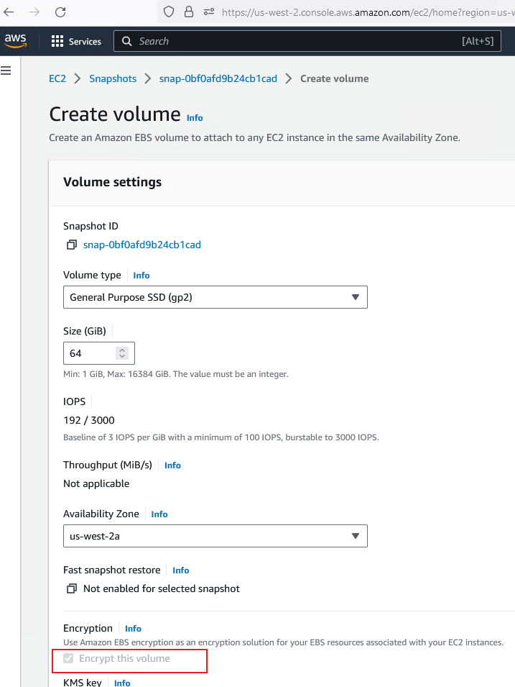Click the Size GiB stepper arrows

(122, 353)
